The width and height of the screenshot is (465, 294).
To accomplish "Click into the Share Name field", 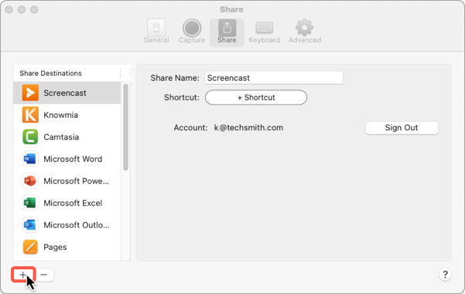I will pyautogui.click(x=274, y=78).
